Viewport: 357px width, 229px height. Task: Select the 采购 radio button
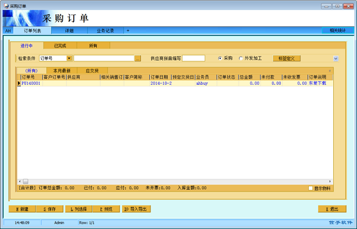[220, 58]
